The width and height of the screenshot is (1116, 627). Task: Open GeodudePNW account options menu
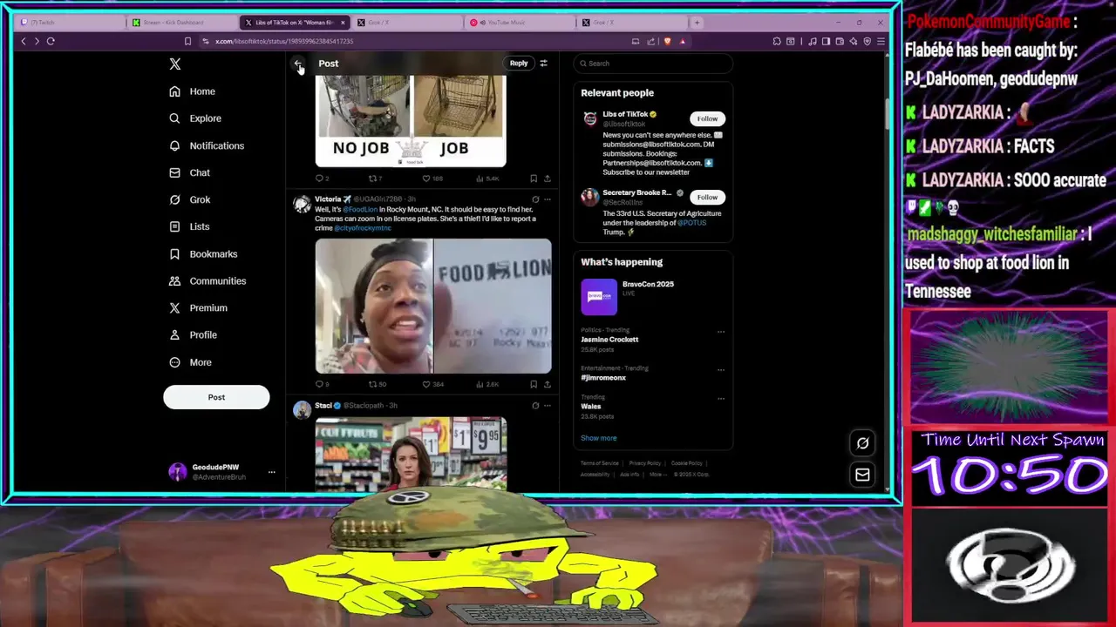coord(271,472)
